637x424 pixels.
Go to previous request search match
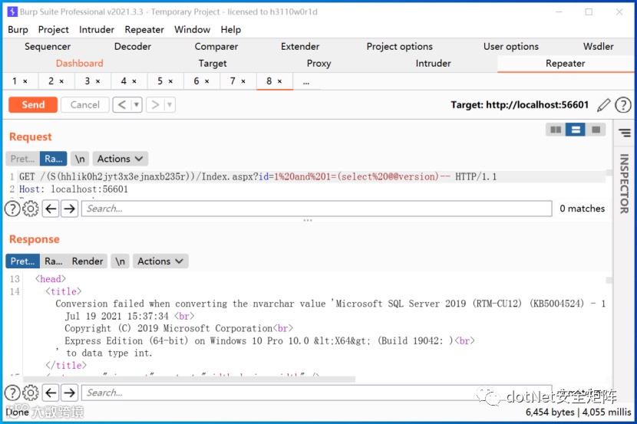(x=51, y=209)
